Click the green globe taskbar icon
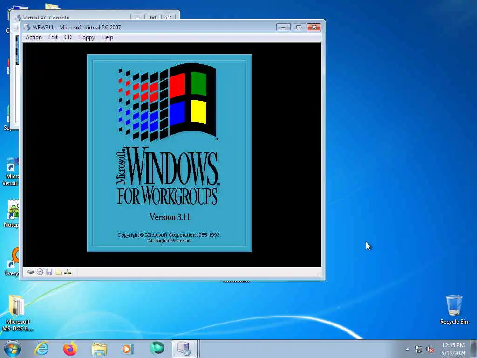 coord(157,348)
